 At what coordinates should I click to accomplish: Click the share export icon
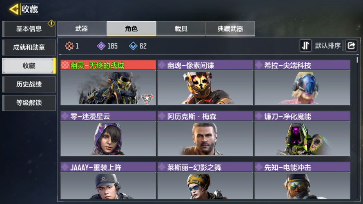point(351,46)
